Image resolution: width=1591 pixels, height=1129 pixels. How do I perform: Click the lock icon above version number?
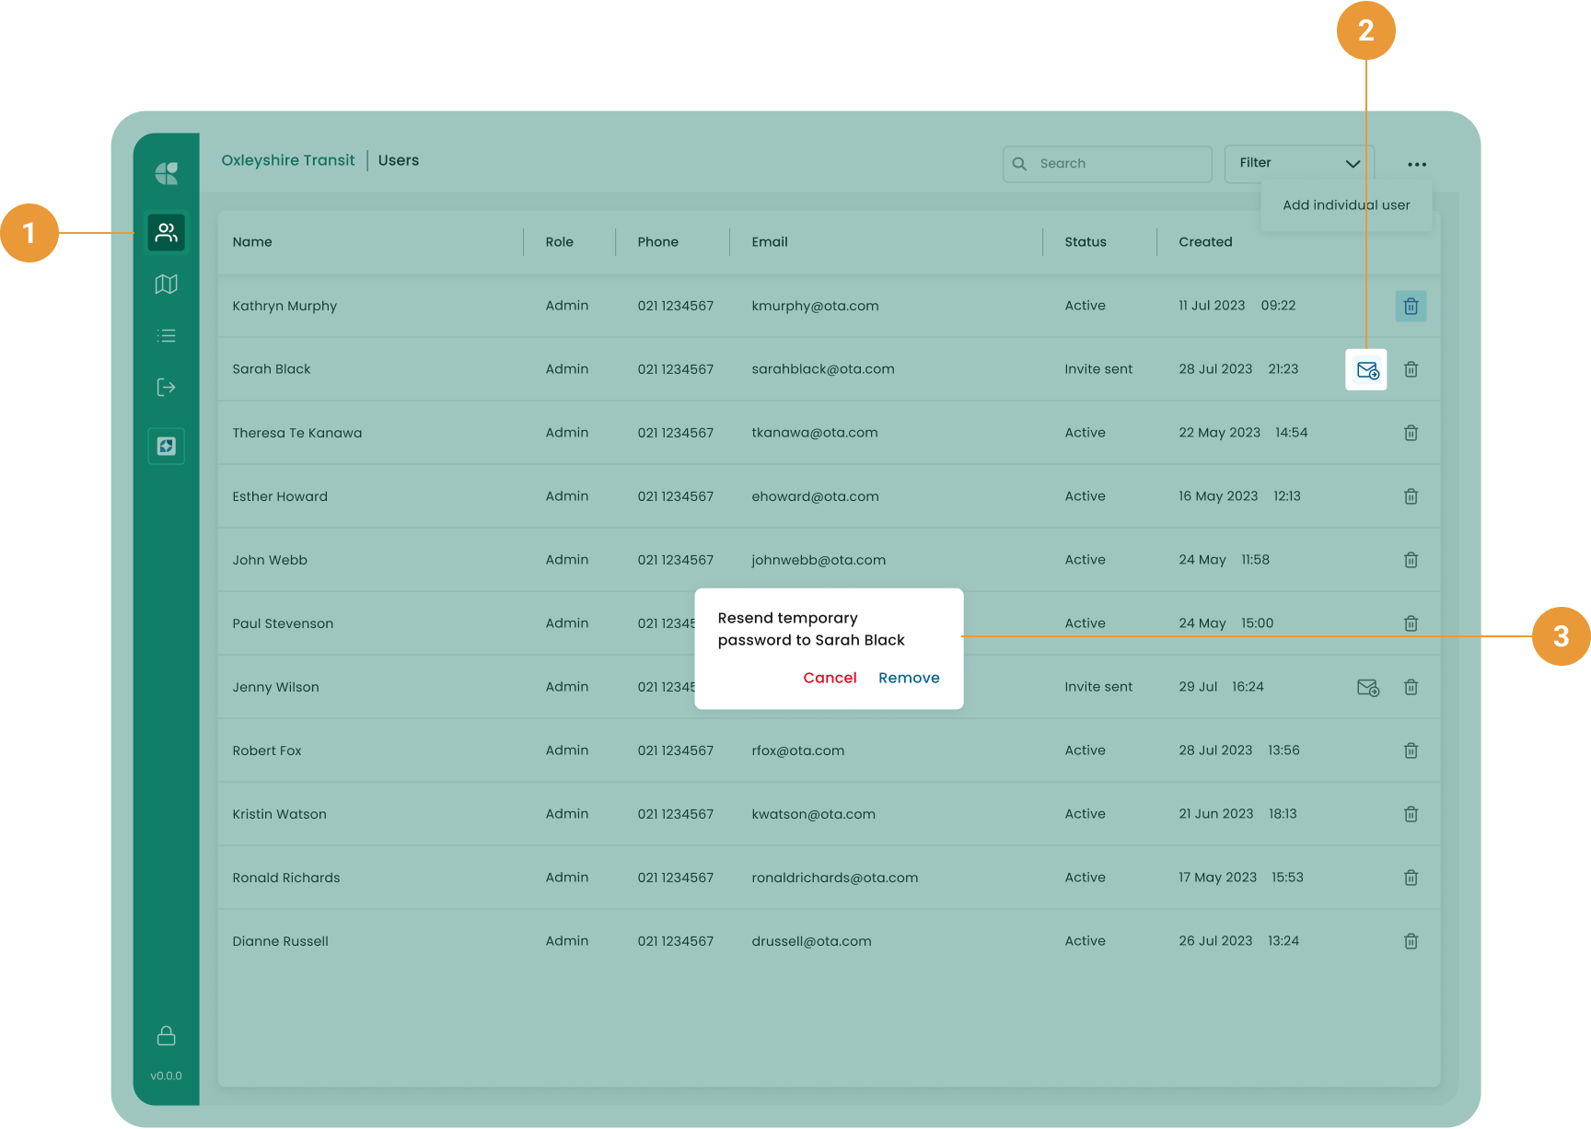tap(166, 1036)
